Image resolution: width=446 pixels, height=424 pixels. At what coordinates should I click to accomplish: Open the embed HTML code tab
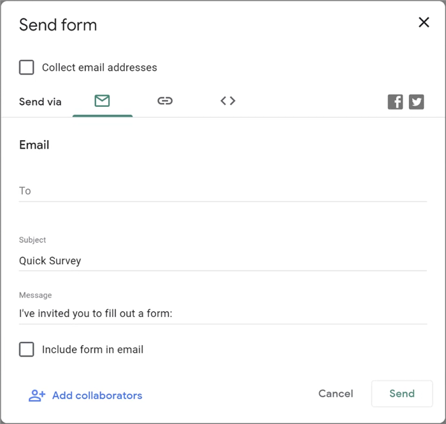pos(228,101)
